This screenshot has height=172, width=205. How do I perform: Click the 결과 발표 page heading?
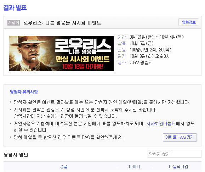point(15,7)
